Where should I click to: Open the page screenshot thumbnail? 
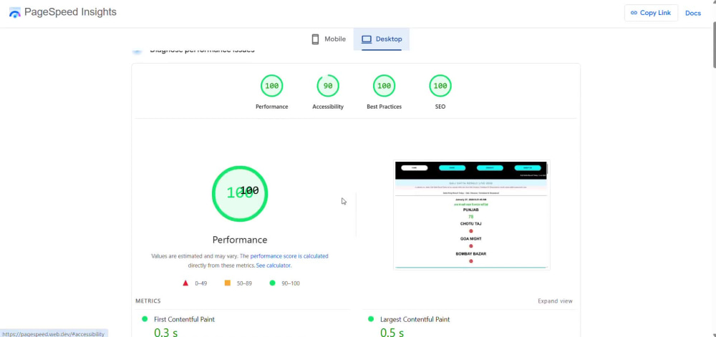point(472,215)
